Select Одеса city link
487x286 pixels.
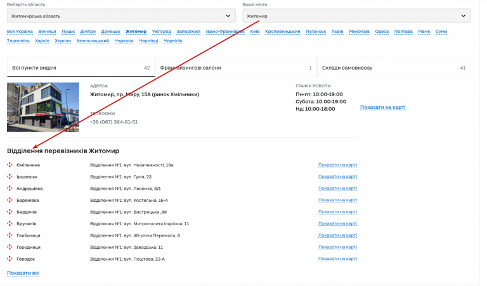(382, 32)
